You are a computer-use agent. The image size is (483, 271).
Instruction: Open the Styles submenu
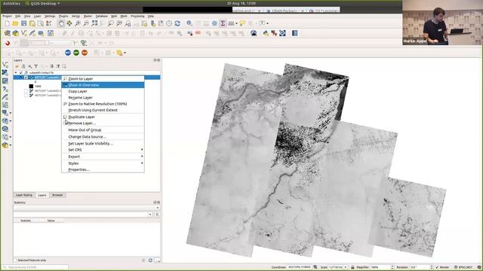click(103, 163)
